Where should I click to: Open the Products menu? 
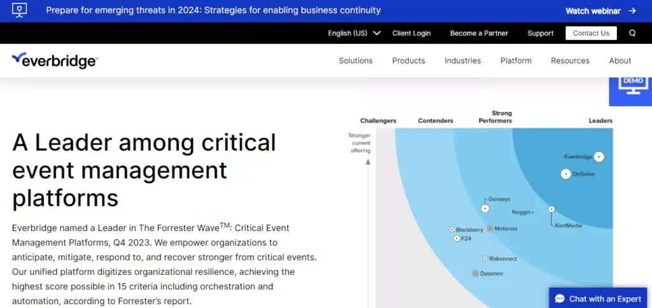coord(408,60)
